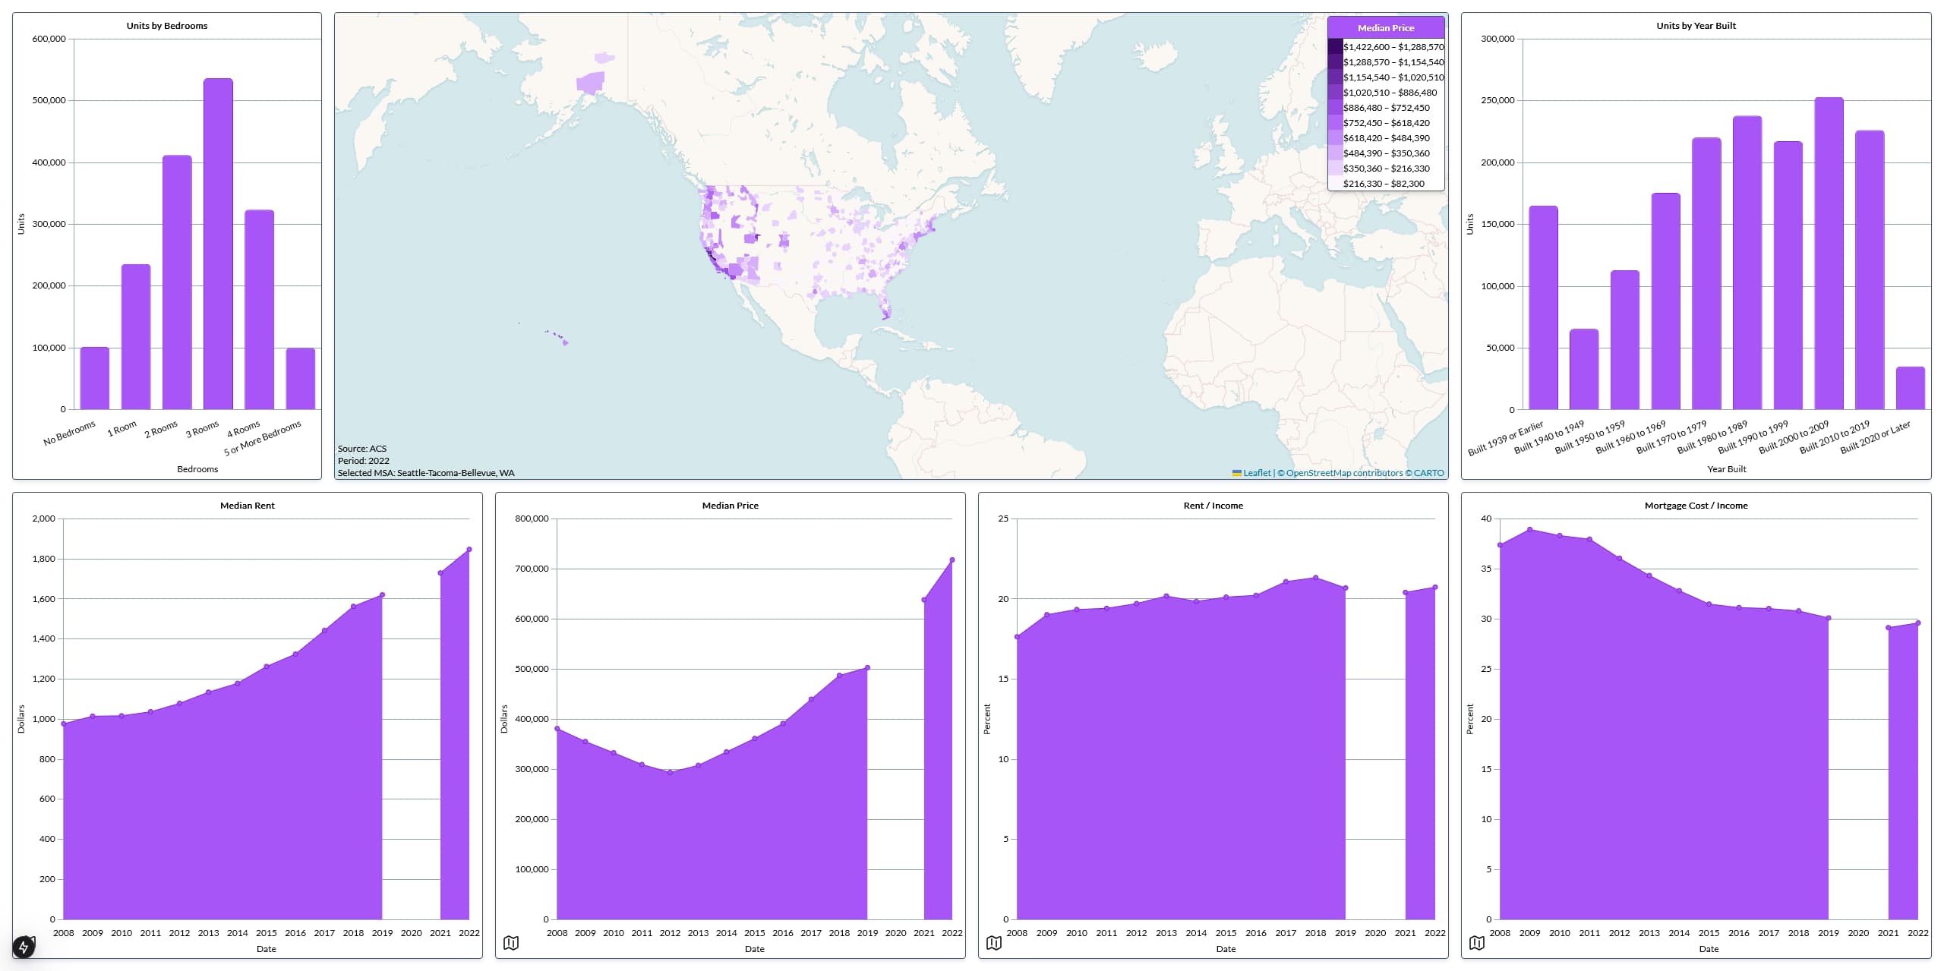Click the map icon on Mortgage Cost / Income chart
The height and width of the screenshot is (971, 1944).
tap(1477, 943)
